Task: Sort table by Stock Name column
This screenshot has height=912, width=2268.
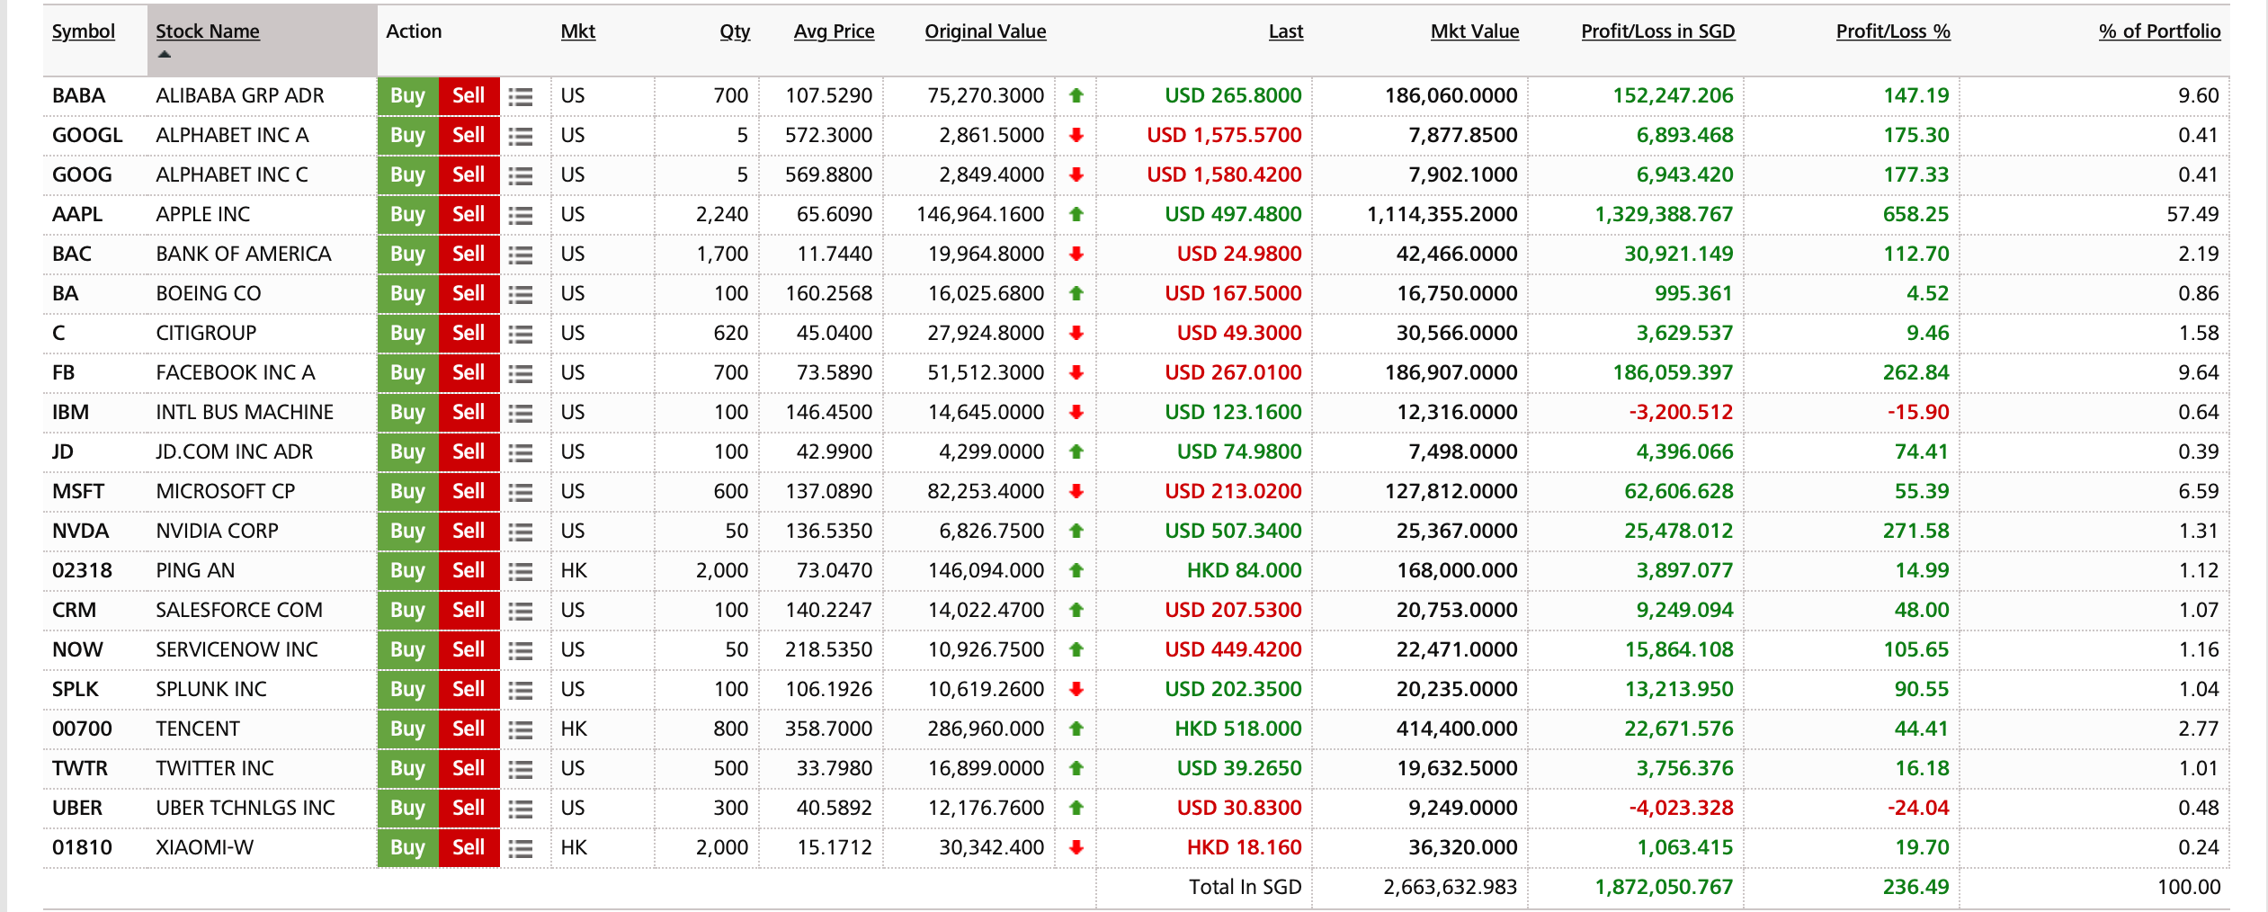Action: click(x=208, y=31)
